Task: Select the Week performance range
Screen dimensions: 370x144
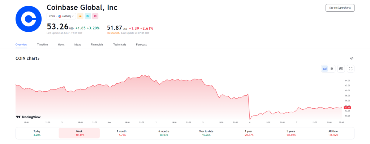Action: point(79,133)
